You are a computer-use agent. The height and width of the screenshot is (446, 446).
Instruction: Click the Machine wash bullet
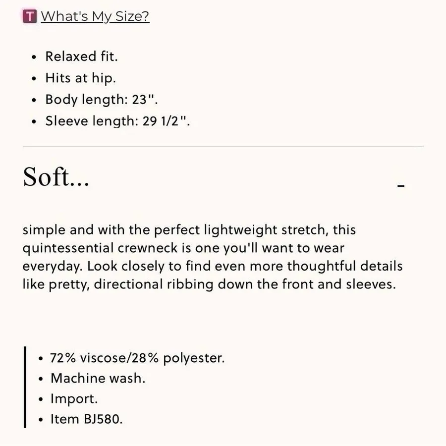(x=98, y=378)
